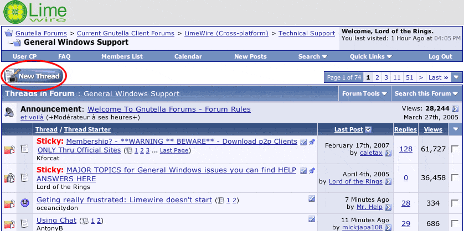Screen dimensions: 464x231
Task: Open the User CP menu item
Action: coord(25,56)
